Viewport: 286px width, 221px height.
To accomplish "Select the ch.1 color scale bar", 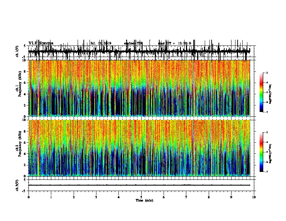I will (261, 92).
